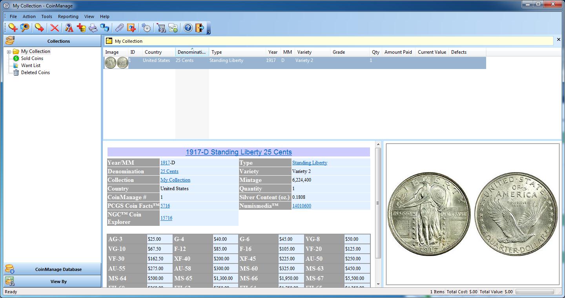The height and width of the screenshot is (298, 565).
Task: Click the details pane vertical scrollbar thumb
Action: tap(378, 203)
